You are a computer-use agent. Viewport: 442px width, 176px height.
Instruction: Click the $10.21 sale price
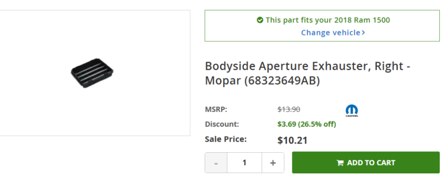point(292,140)
